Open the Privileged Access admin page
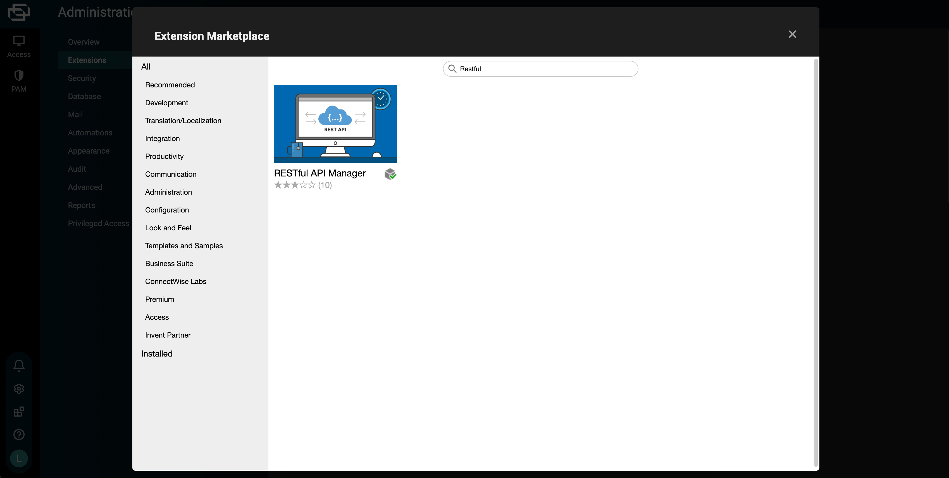This screenshot has height=478, width=949. click(x=99, y=224)
